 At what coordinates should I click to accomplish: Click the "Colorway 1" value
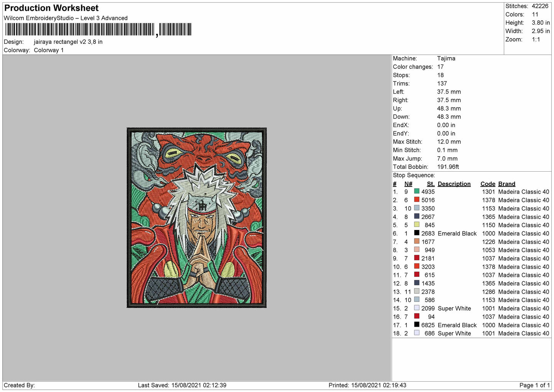pos(49,50)
